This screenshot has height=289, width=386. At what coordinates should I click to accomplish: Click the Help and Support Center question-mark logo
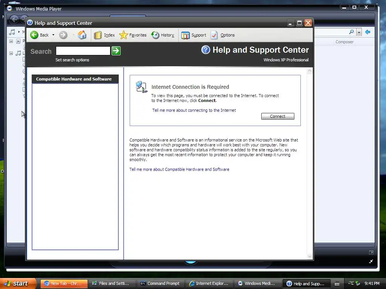205,50
